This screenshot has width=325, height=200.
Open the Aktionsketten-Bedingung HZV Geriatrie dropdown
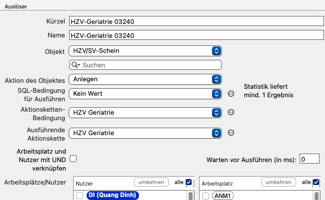click(x=145, y=113)
